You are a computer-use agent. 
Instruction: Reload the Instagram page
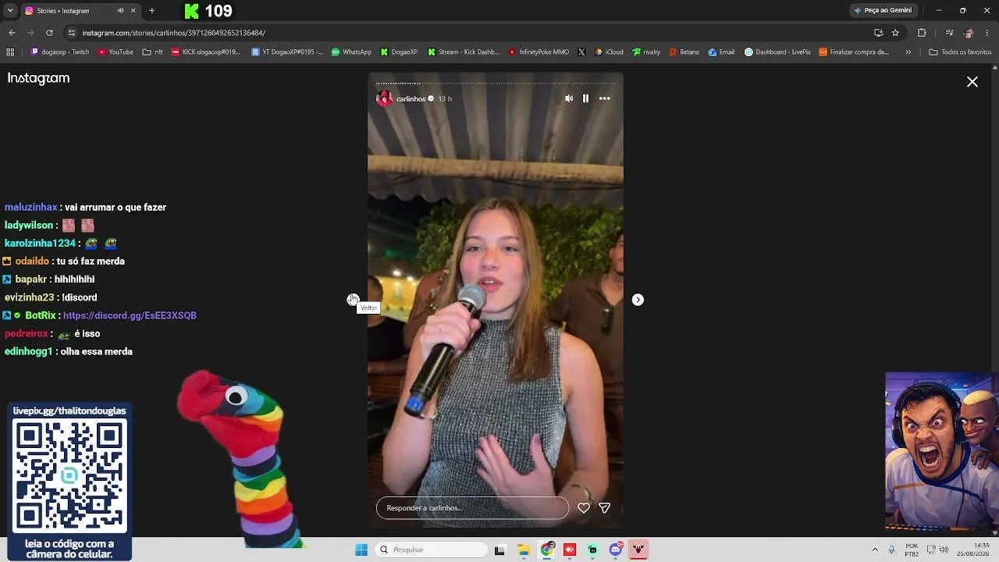point(49,33)
